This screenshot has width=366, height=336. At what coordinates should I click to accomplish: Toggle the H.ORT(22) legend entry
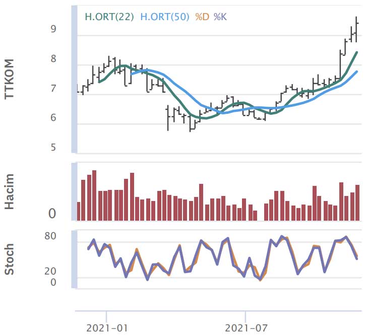pyautogui.click(x=109, y=17)
